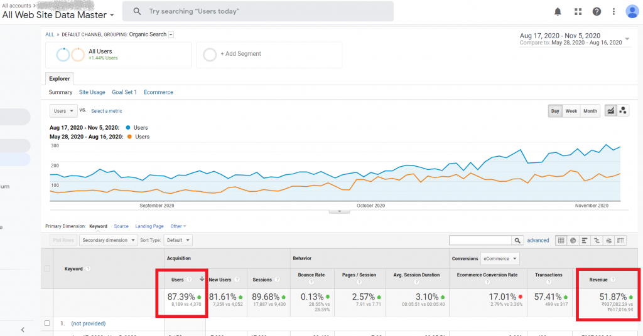The width and height of the screenshot is (643, 336).
Task: Set primary dimension to Landing Page
Action: click(149, 226)
